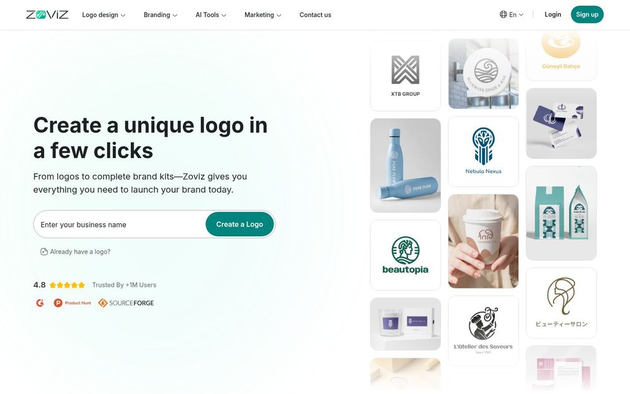Expand the Marketing menu
The height and width of the screenshot is (394, 630).
point(263,15)
